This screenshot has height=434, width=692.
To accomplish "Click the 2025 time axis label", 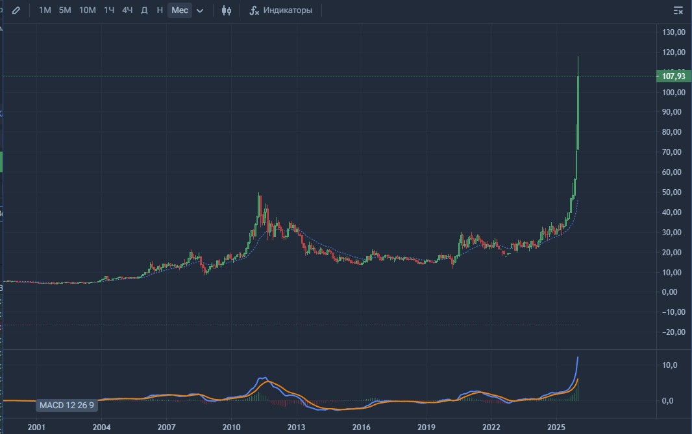I will [556, 427].
